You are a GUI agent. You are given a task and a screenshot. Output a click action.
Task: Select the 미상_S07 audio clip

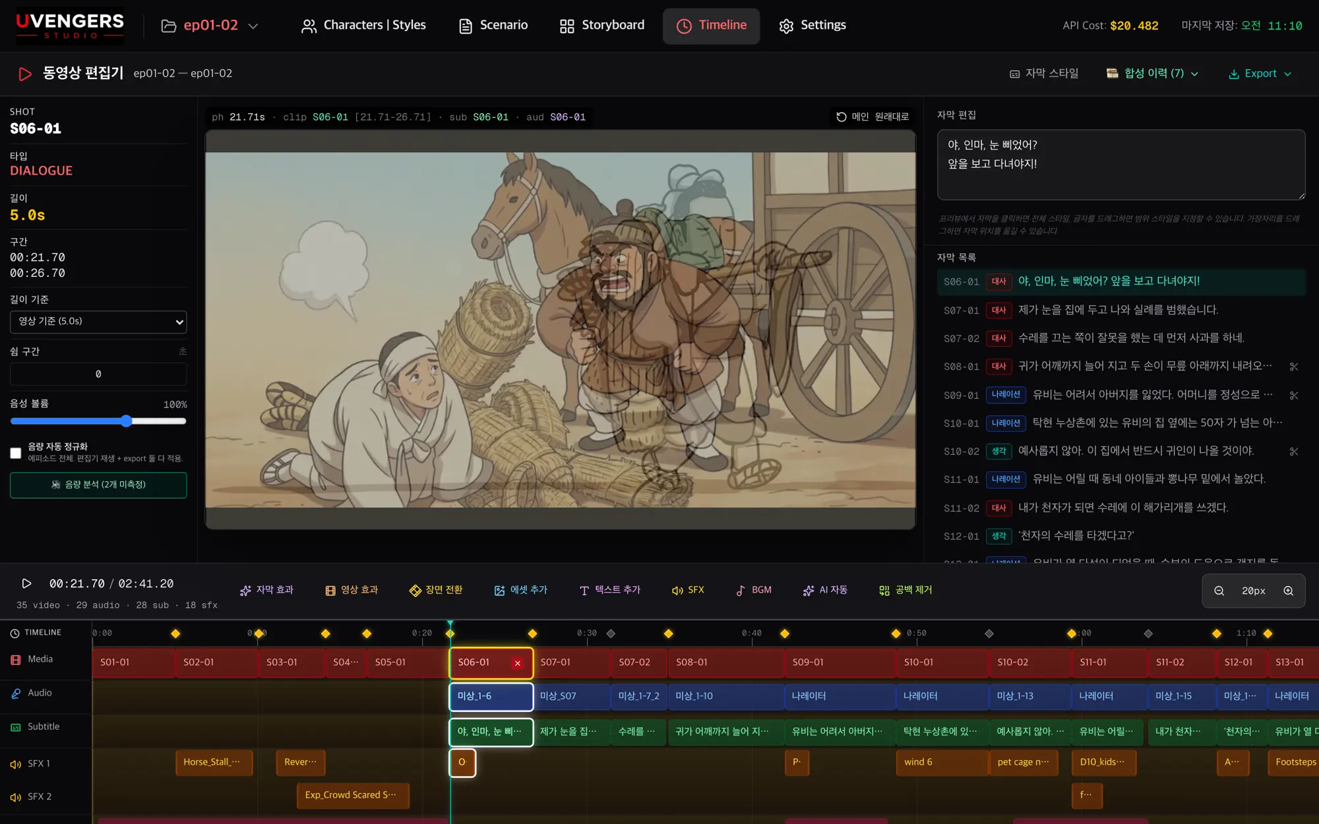coord(572,697)
